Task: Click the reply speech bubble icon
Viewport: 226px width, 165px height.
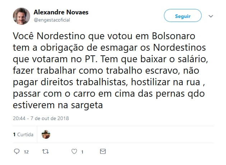Action: (17, 152)
